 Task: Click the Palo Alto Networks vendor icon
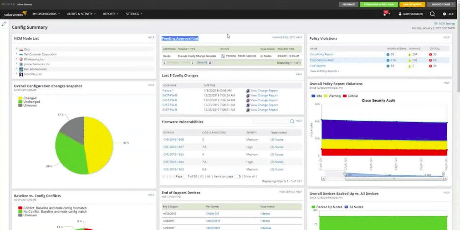(21, 69)
